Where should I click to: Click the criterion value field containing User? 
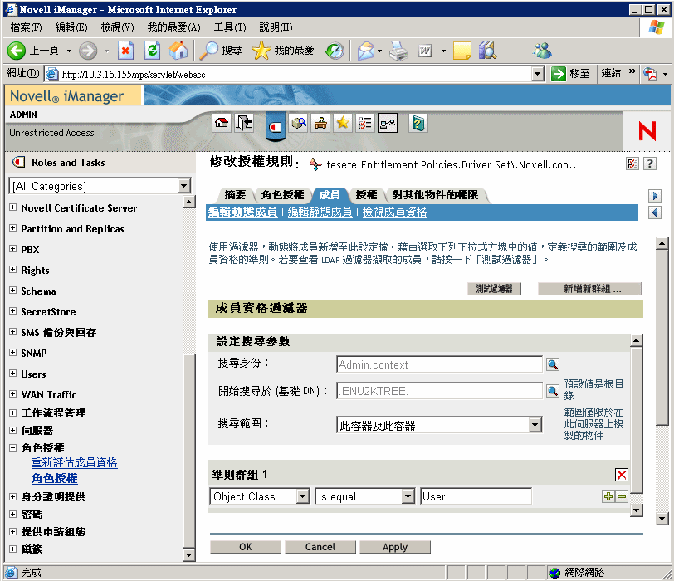[476, 496]
